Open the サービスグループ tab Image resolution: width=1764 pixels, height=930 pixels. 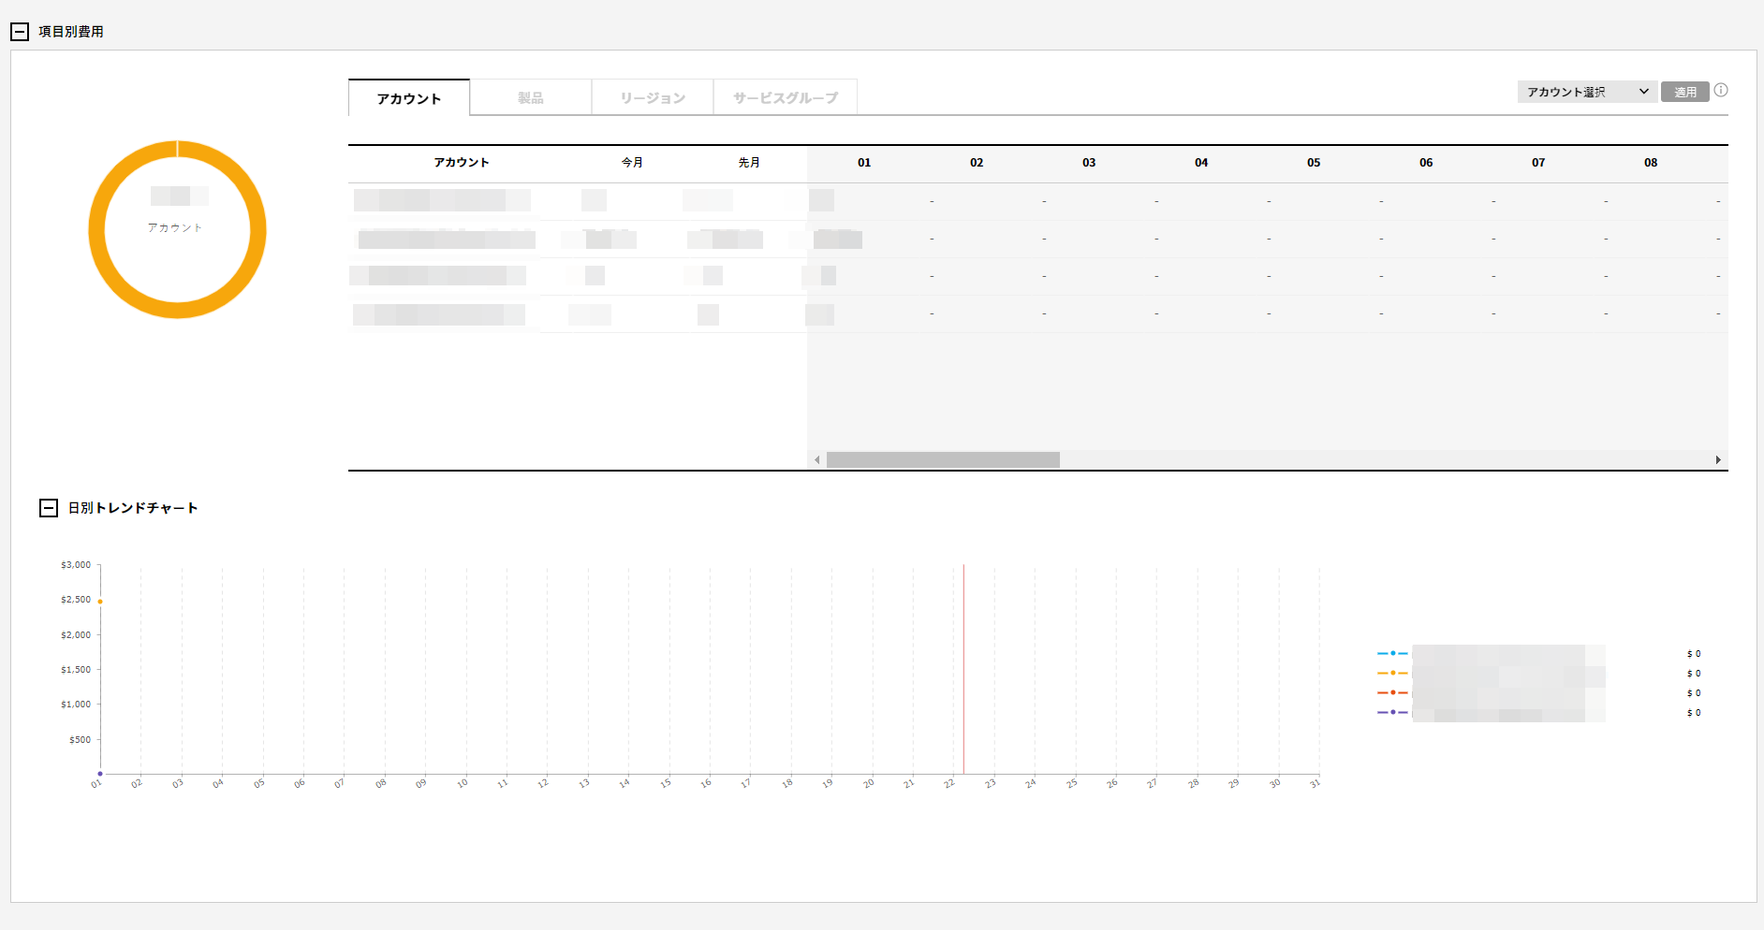[786, 97]
